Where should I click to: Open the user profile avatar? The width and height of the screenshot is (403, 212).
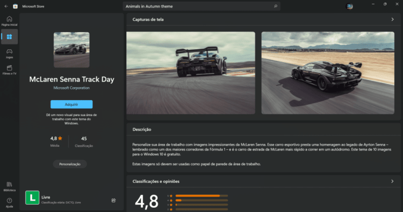coord(349,6)
